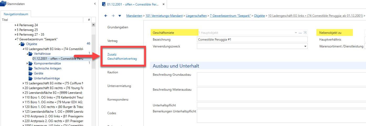Click the navigation tree scroll-up arrow
Screen dimensions: 366x126
point(93,25)
